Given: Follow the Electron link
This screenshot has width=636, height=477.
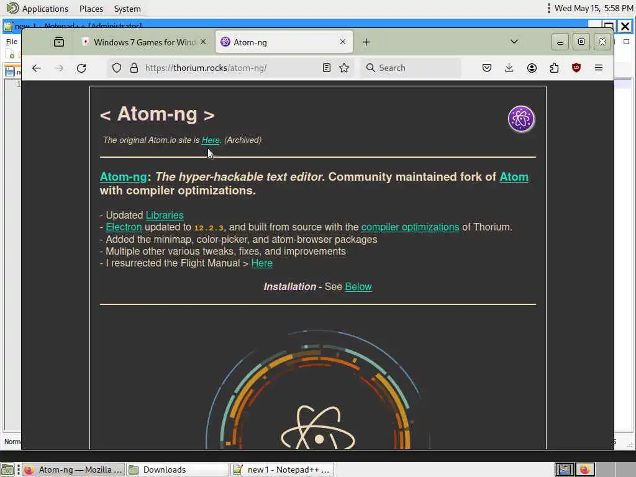Looking at the screenshot, I should [x=124, y=227].
